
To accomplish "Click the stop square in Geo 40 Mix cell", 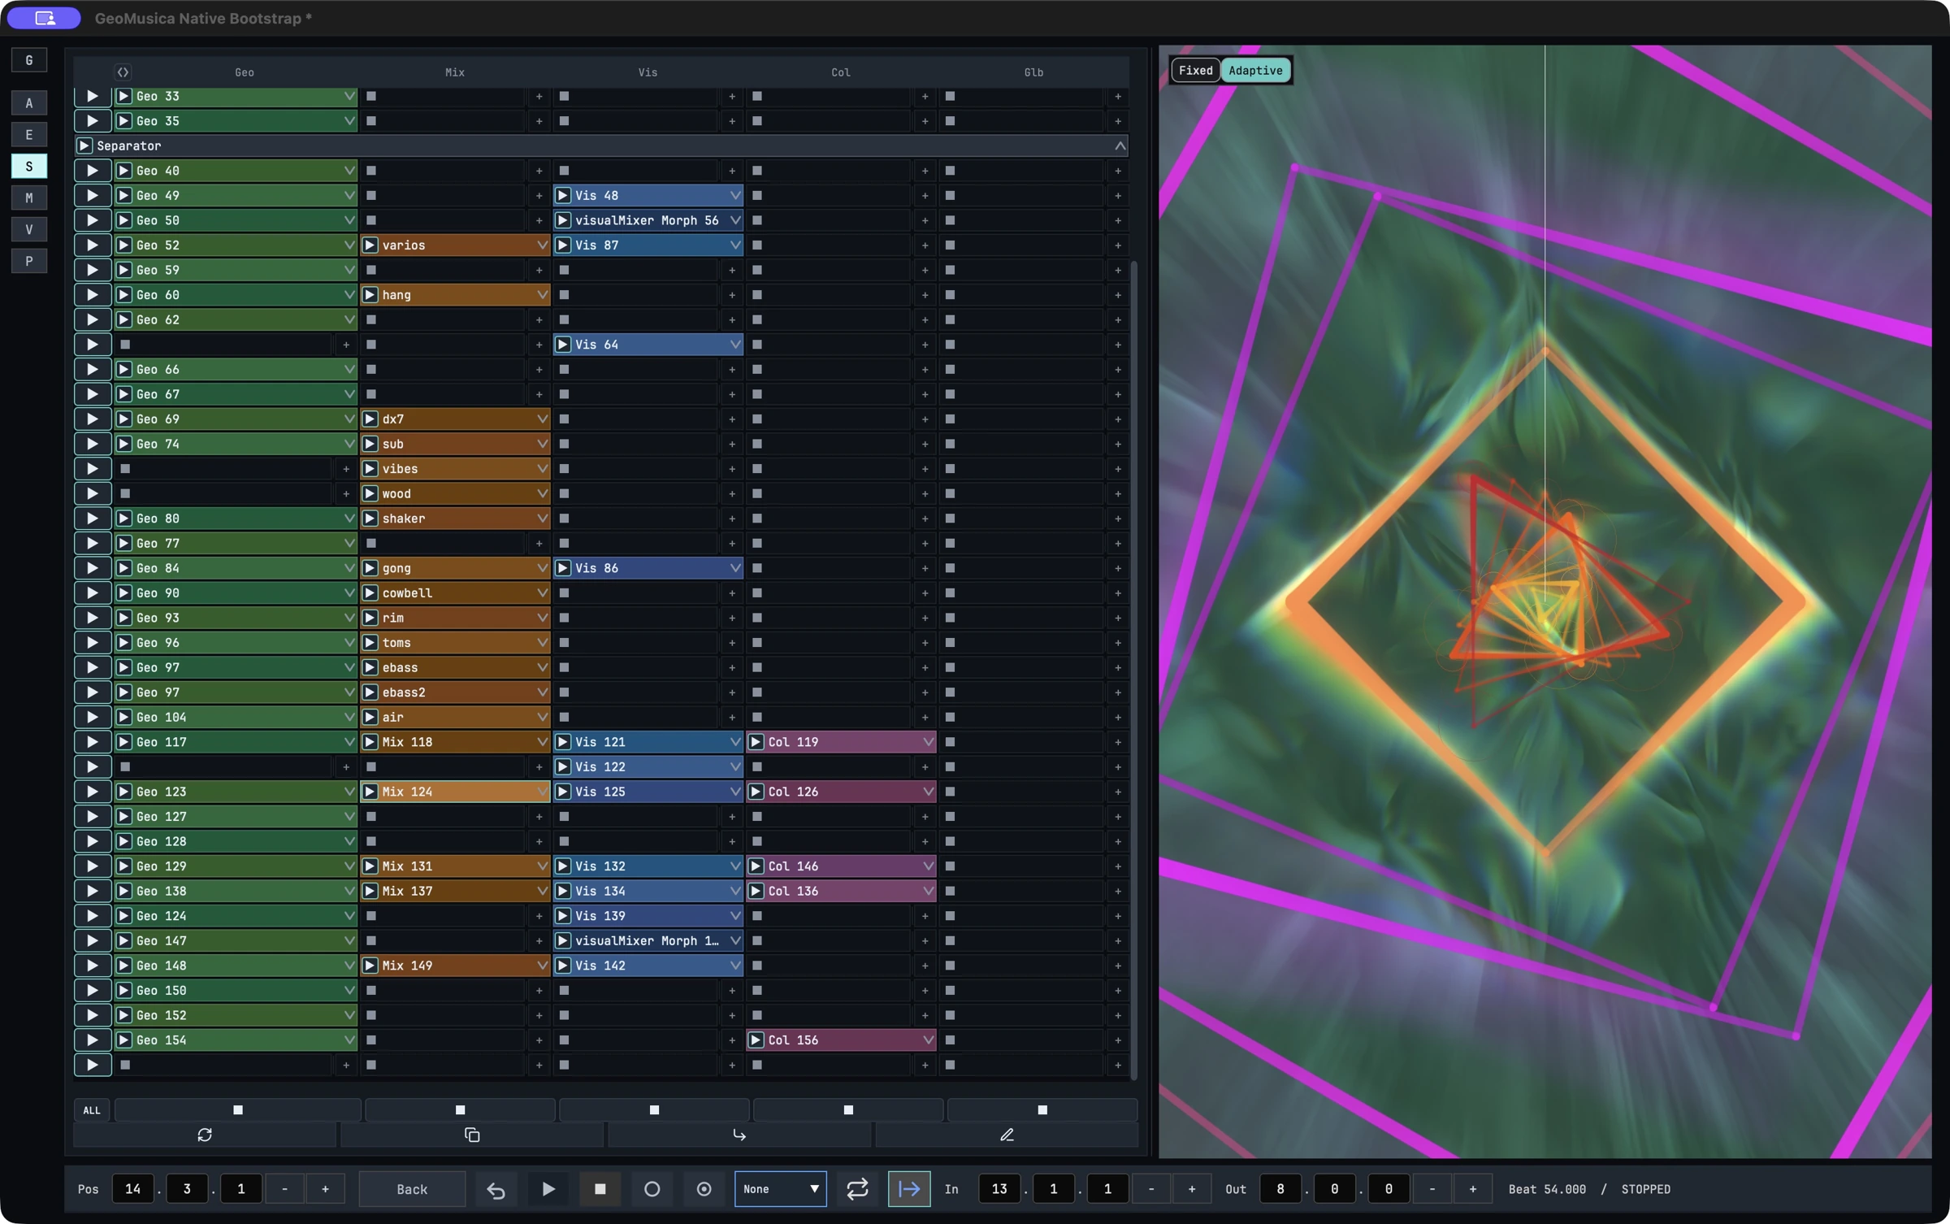I will tap(371, 171).
